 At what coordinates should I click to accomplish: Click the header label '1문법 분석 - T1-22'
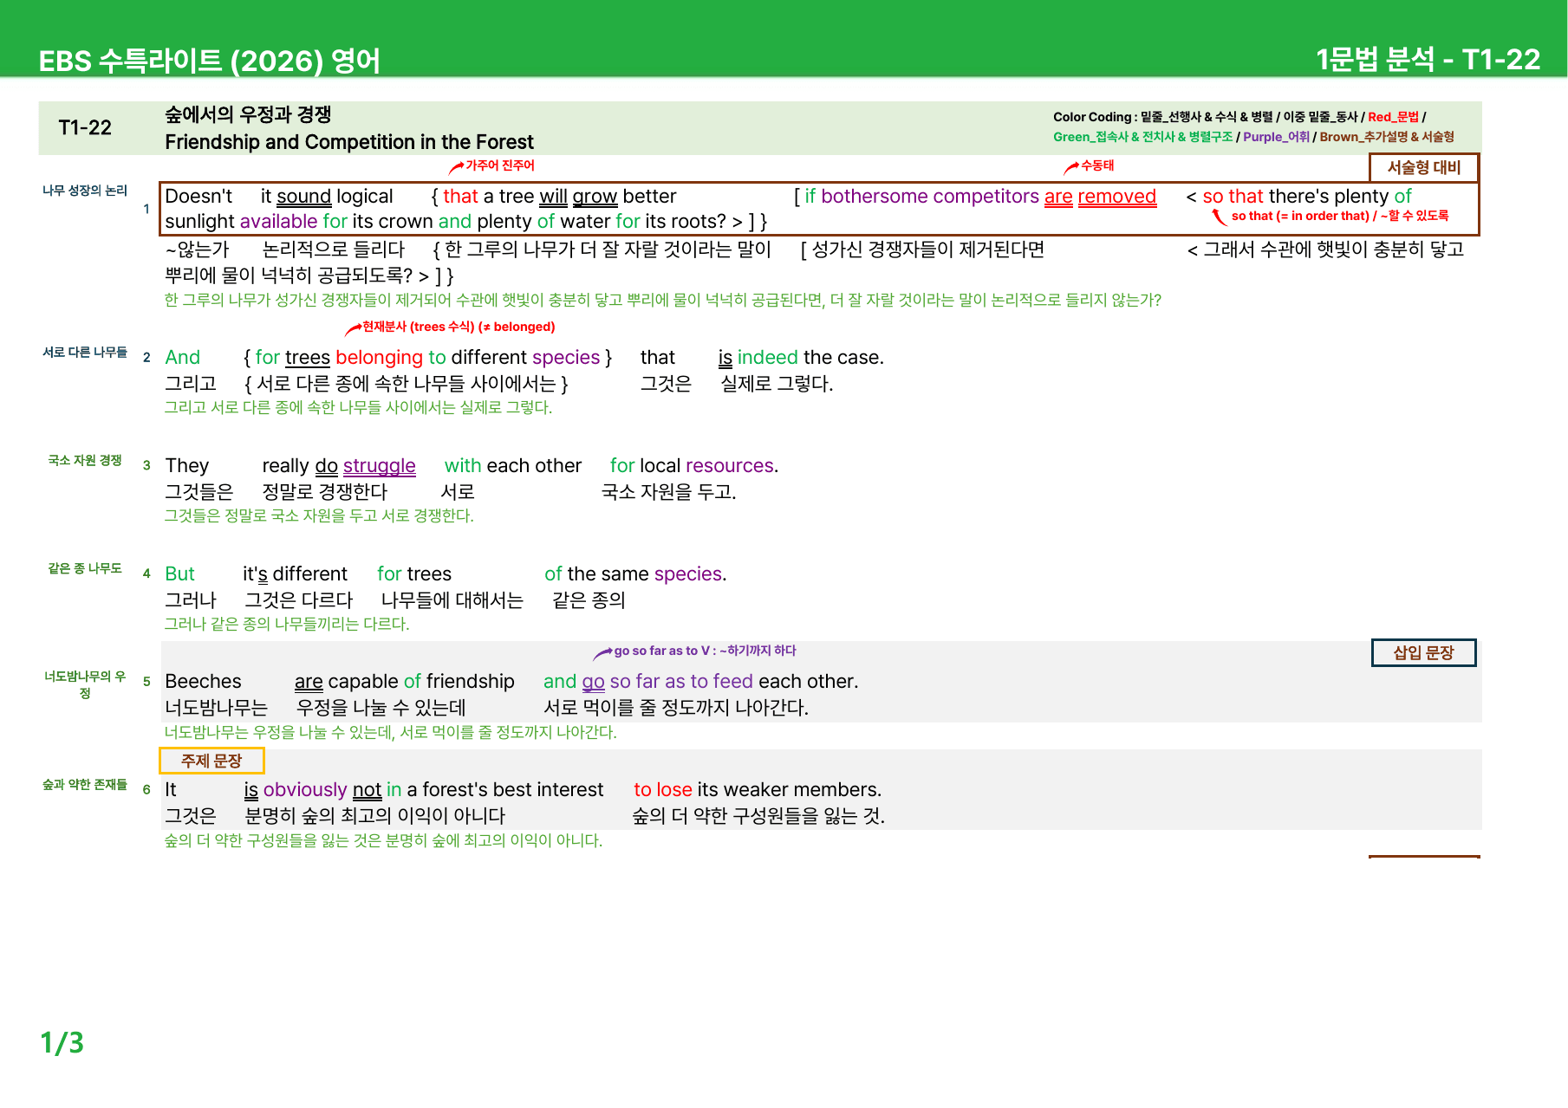coord(1428,59)
